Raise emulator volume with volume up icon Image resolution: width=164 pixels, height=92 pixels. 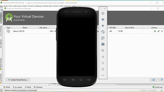(103, 19)
